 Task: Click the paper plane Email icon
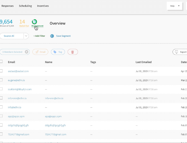point(37,52)
